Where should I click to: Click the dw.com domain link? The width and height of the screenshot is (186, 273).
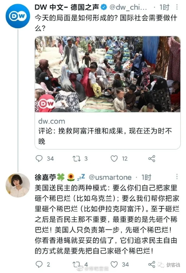click(x=52, y=121)
